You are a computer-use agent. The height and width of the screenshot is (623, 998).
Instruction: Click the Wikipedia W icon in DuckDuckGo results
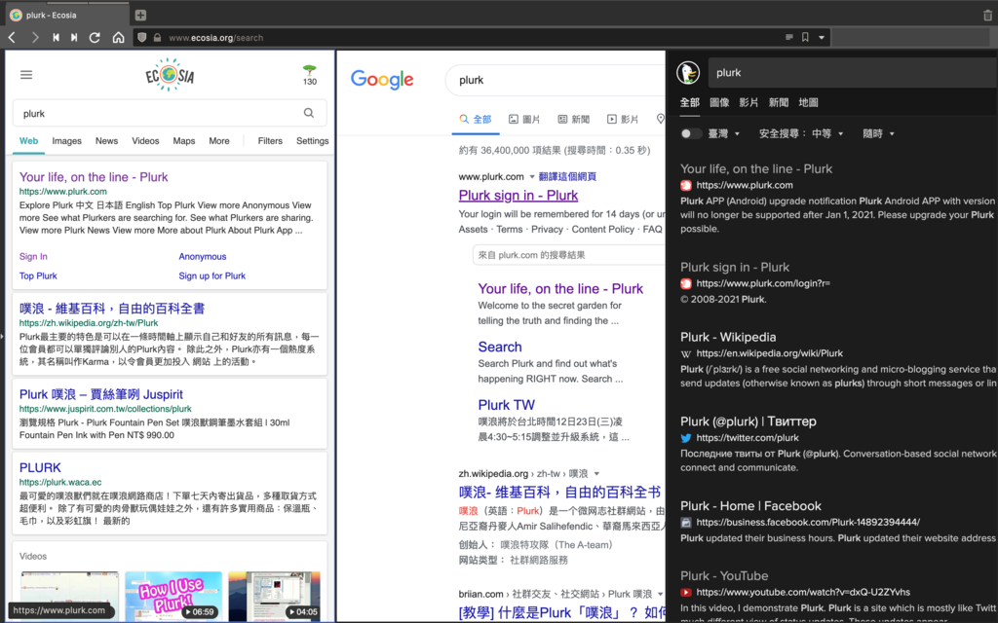pyautogui.click(x=685, y=353)
